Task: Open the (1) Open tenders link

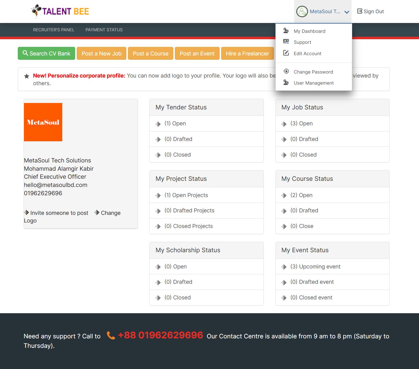Action: [175, 124]
